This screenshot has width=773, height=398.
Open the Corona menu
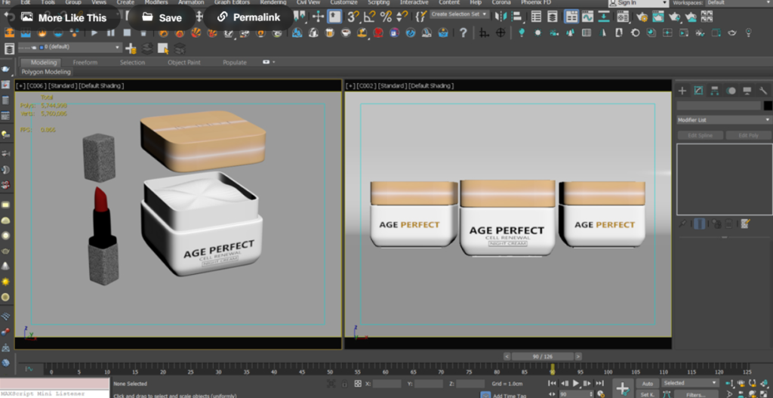point(501,2)
